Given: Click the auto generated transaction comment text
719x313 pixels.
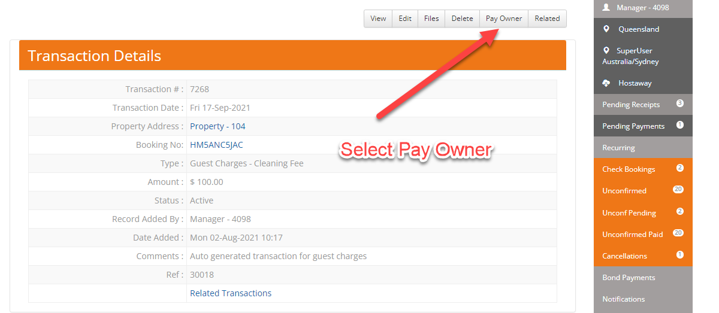Looking at the screenshot, I should pyautogui.click(x=278, y=256).
